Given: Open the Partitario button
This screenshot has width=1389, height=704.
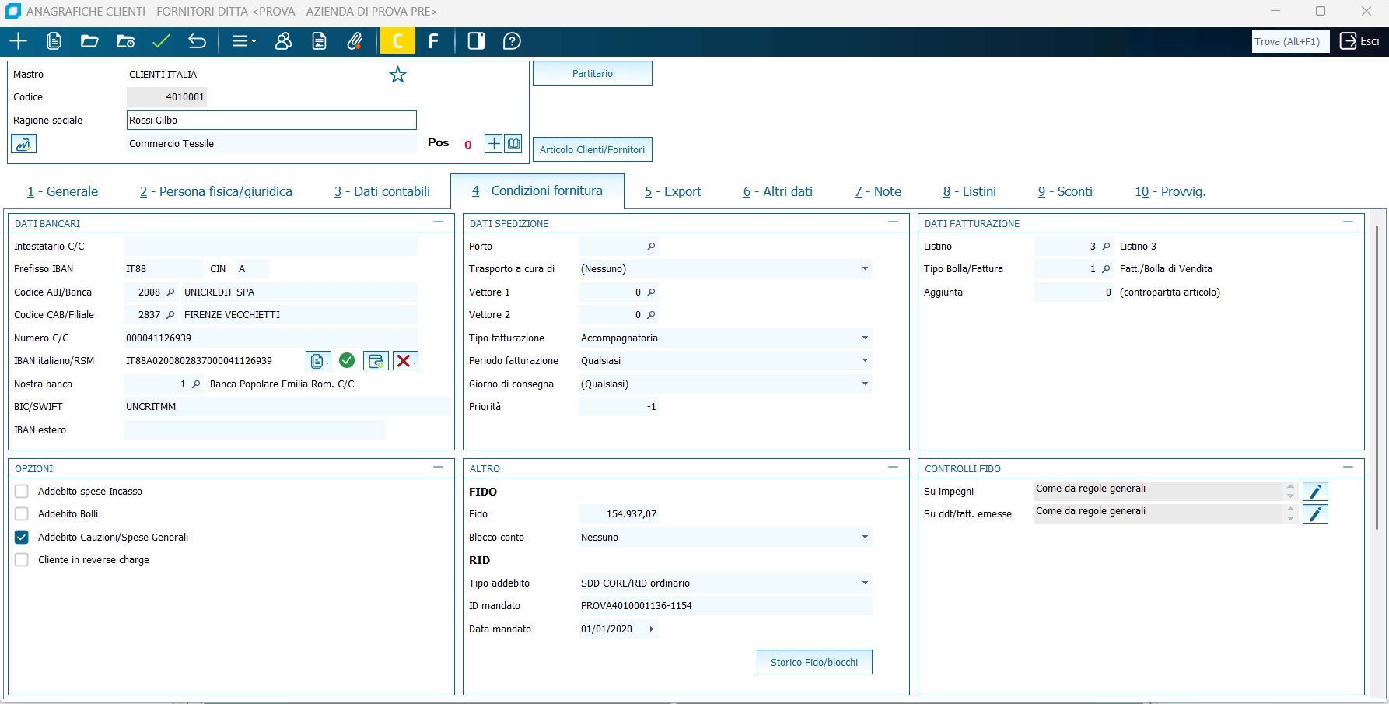Looking at the screenshot, I should tap(593, 73).
